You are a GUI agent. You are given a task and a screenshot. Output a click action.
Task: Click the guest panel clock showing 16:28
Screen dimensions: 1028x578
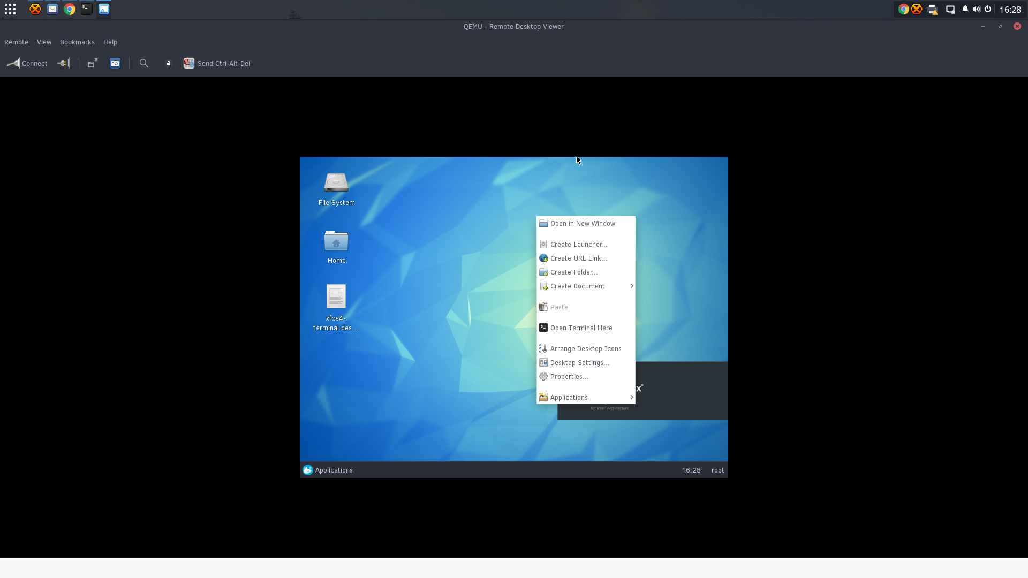[x=691, y=470]
